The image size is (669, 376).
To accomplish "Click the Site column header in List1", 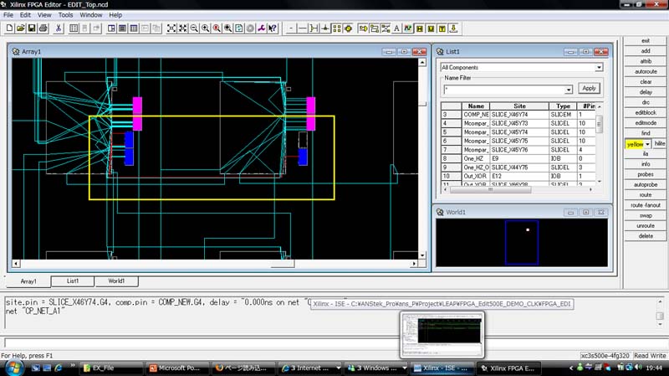I will [519, 106].
